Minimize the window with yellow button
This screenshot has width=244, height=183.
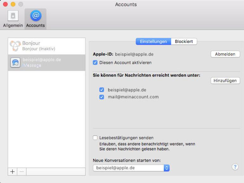coord(13,4)
